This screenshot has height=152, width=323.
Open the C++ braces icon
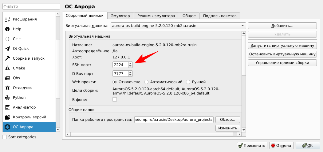(x=8, y=39)
